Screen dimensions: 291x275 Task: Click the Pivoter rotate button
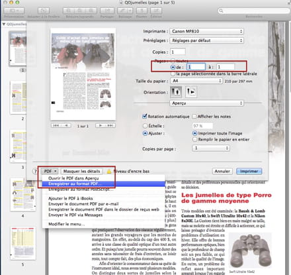click(142, 11)
